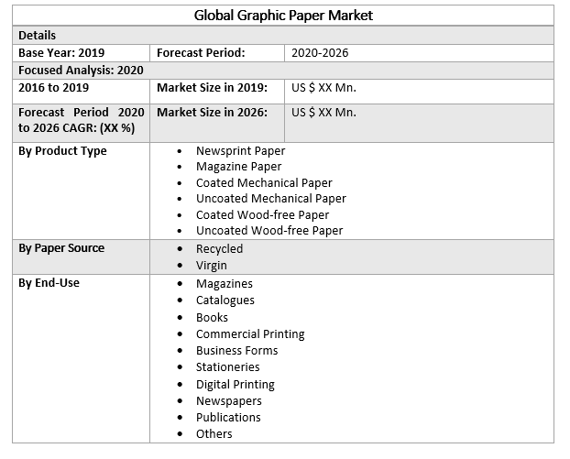Select the Digital Printing item
Screen dimensions: 570x459
point(235,385)
